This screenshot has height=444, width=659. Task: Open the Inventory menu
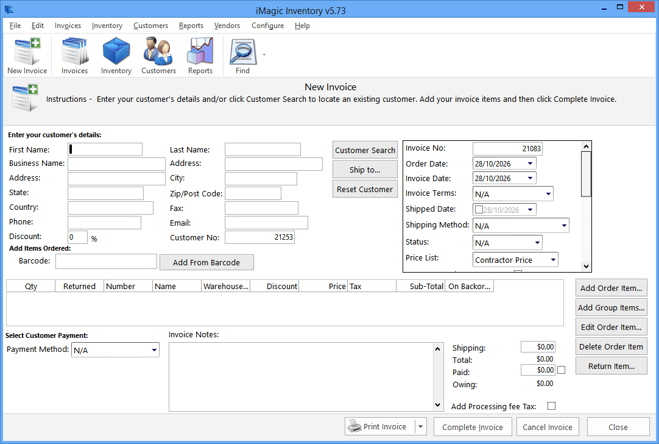click(x=107, y=26)
